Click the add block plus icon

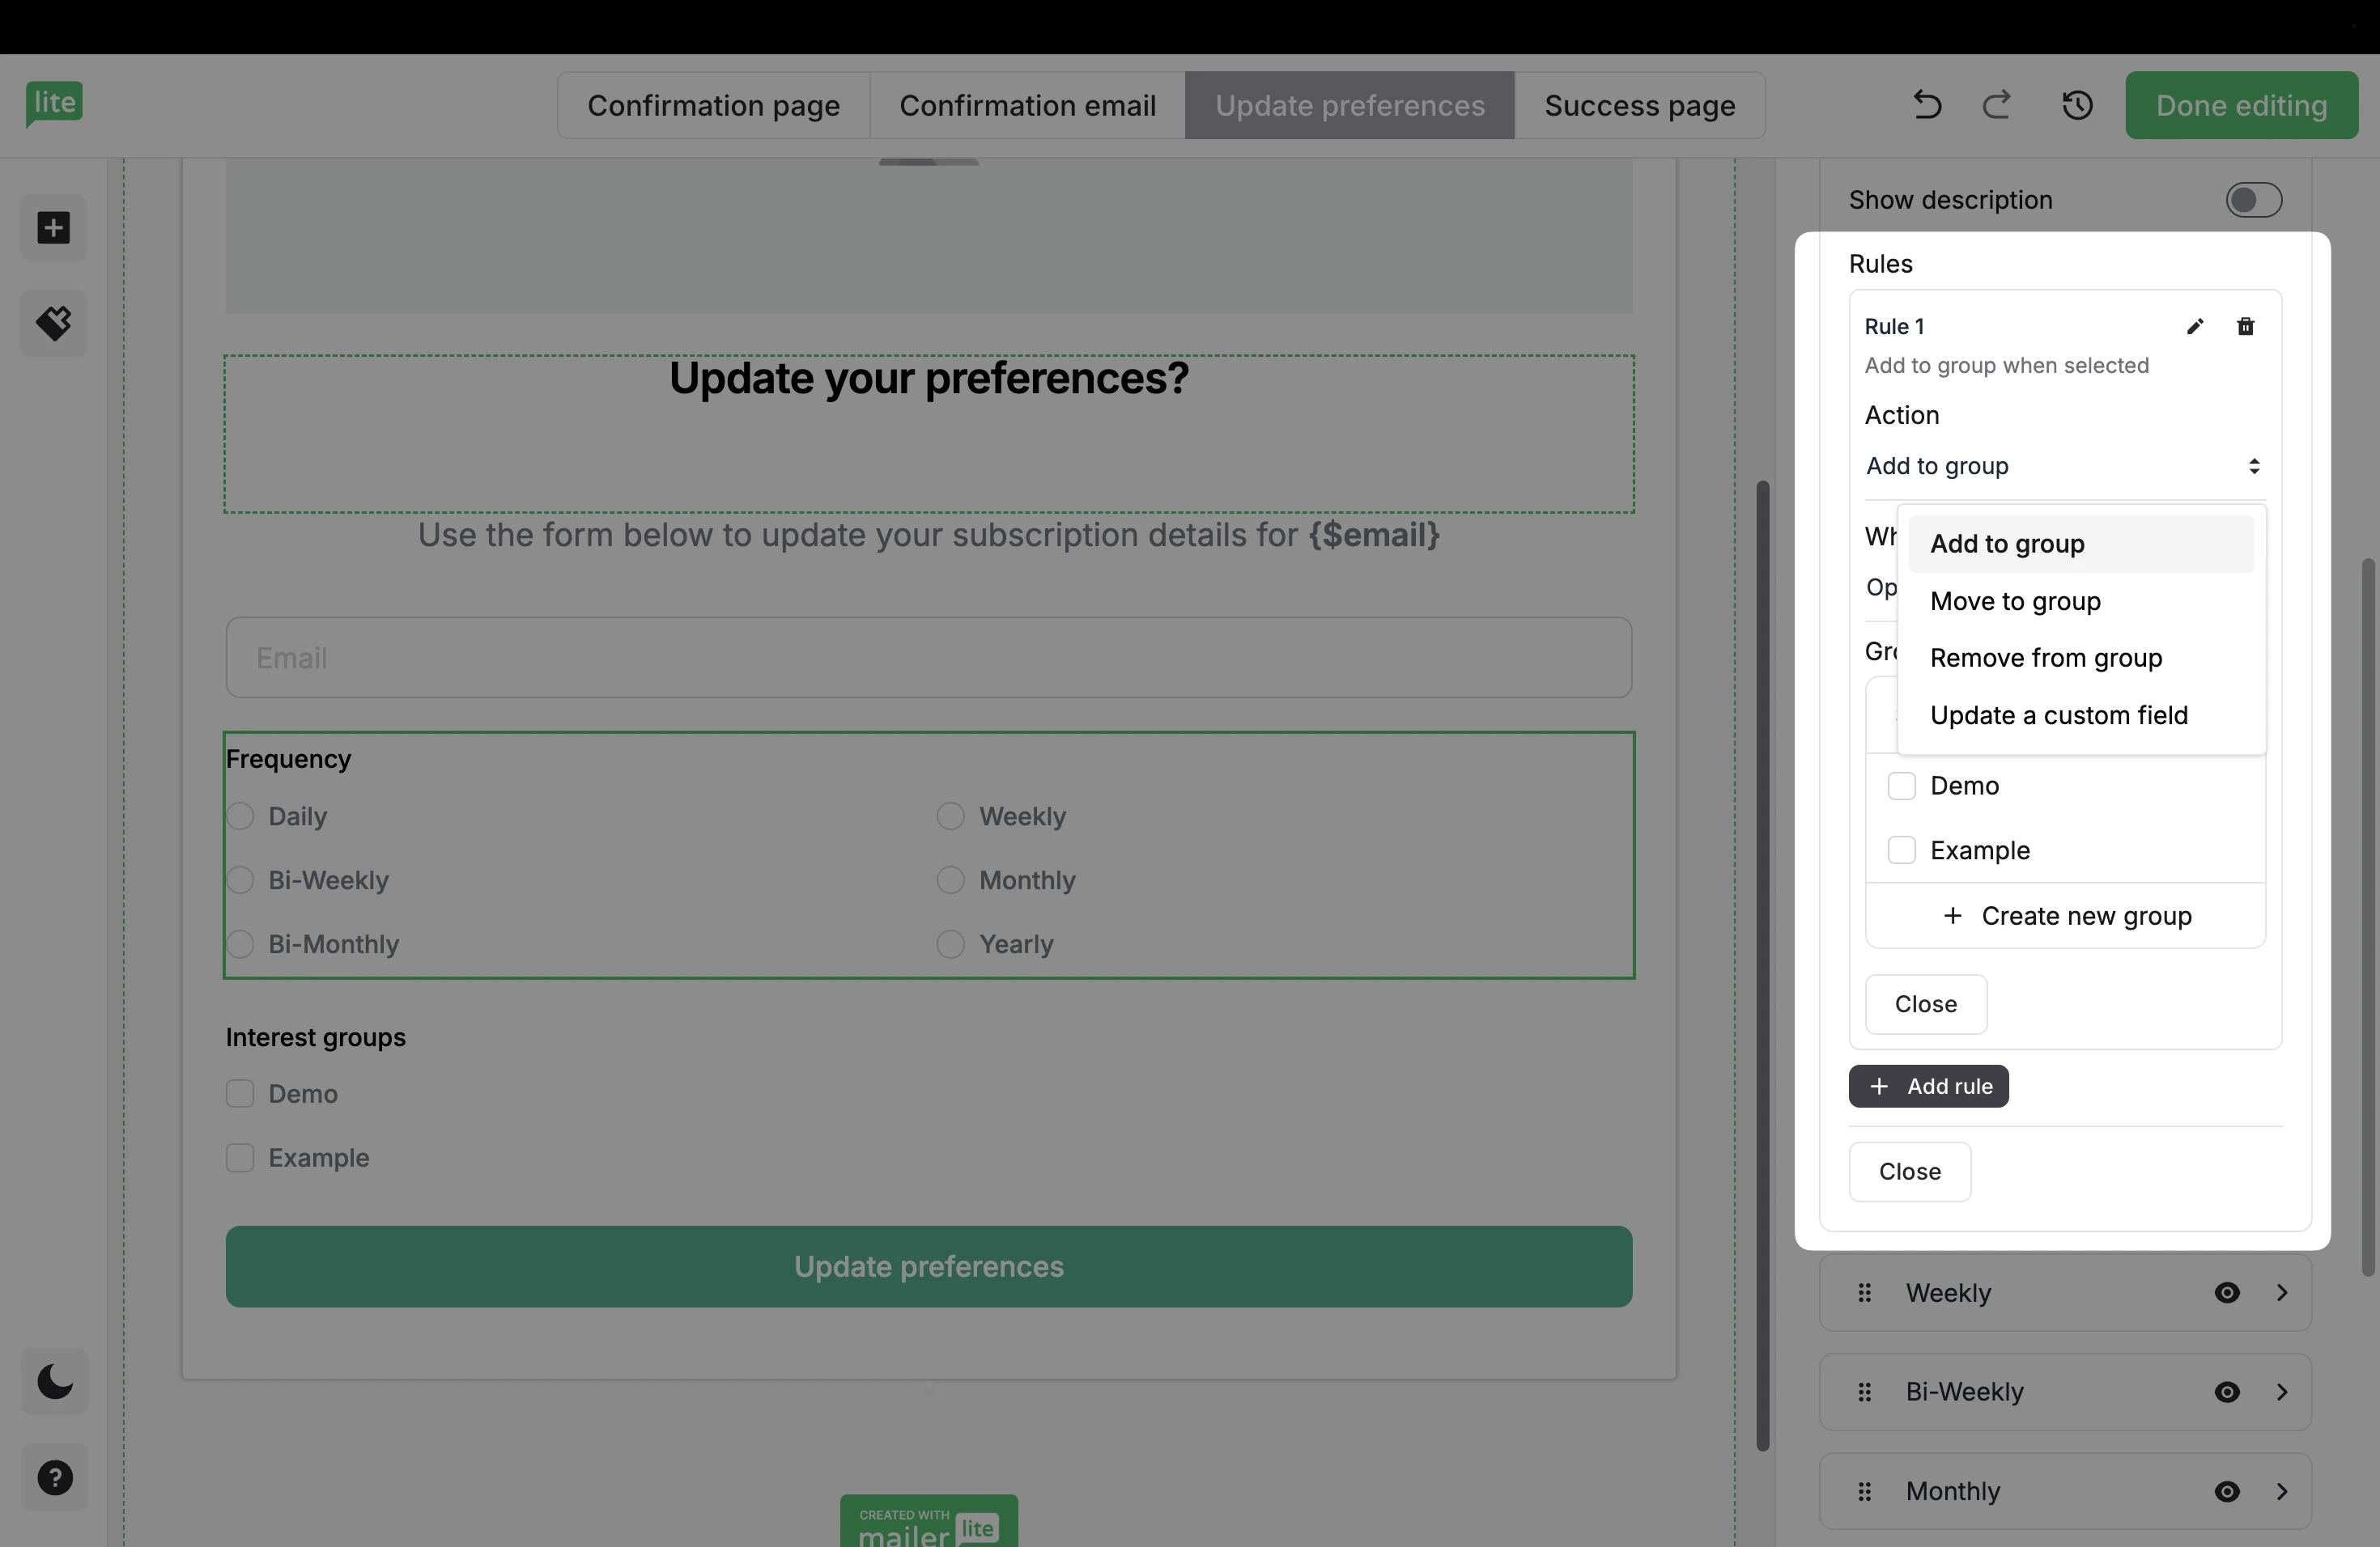click(x=54, y=228)
